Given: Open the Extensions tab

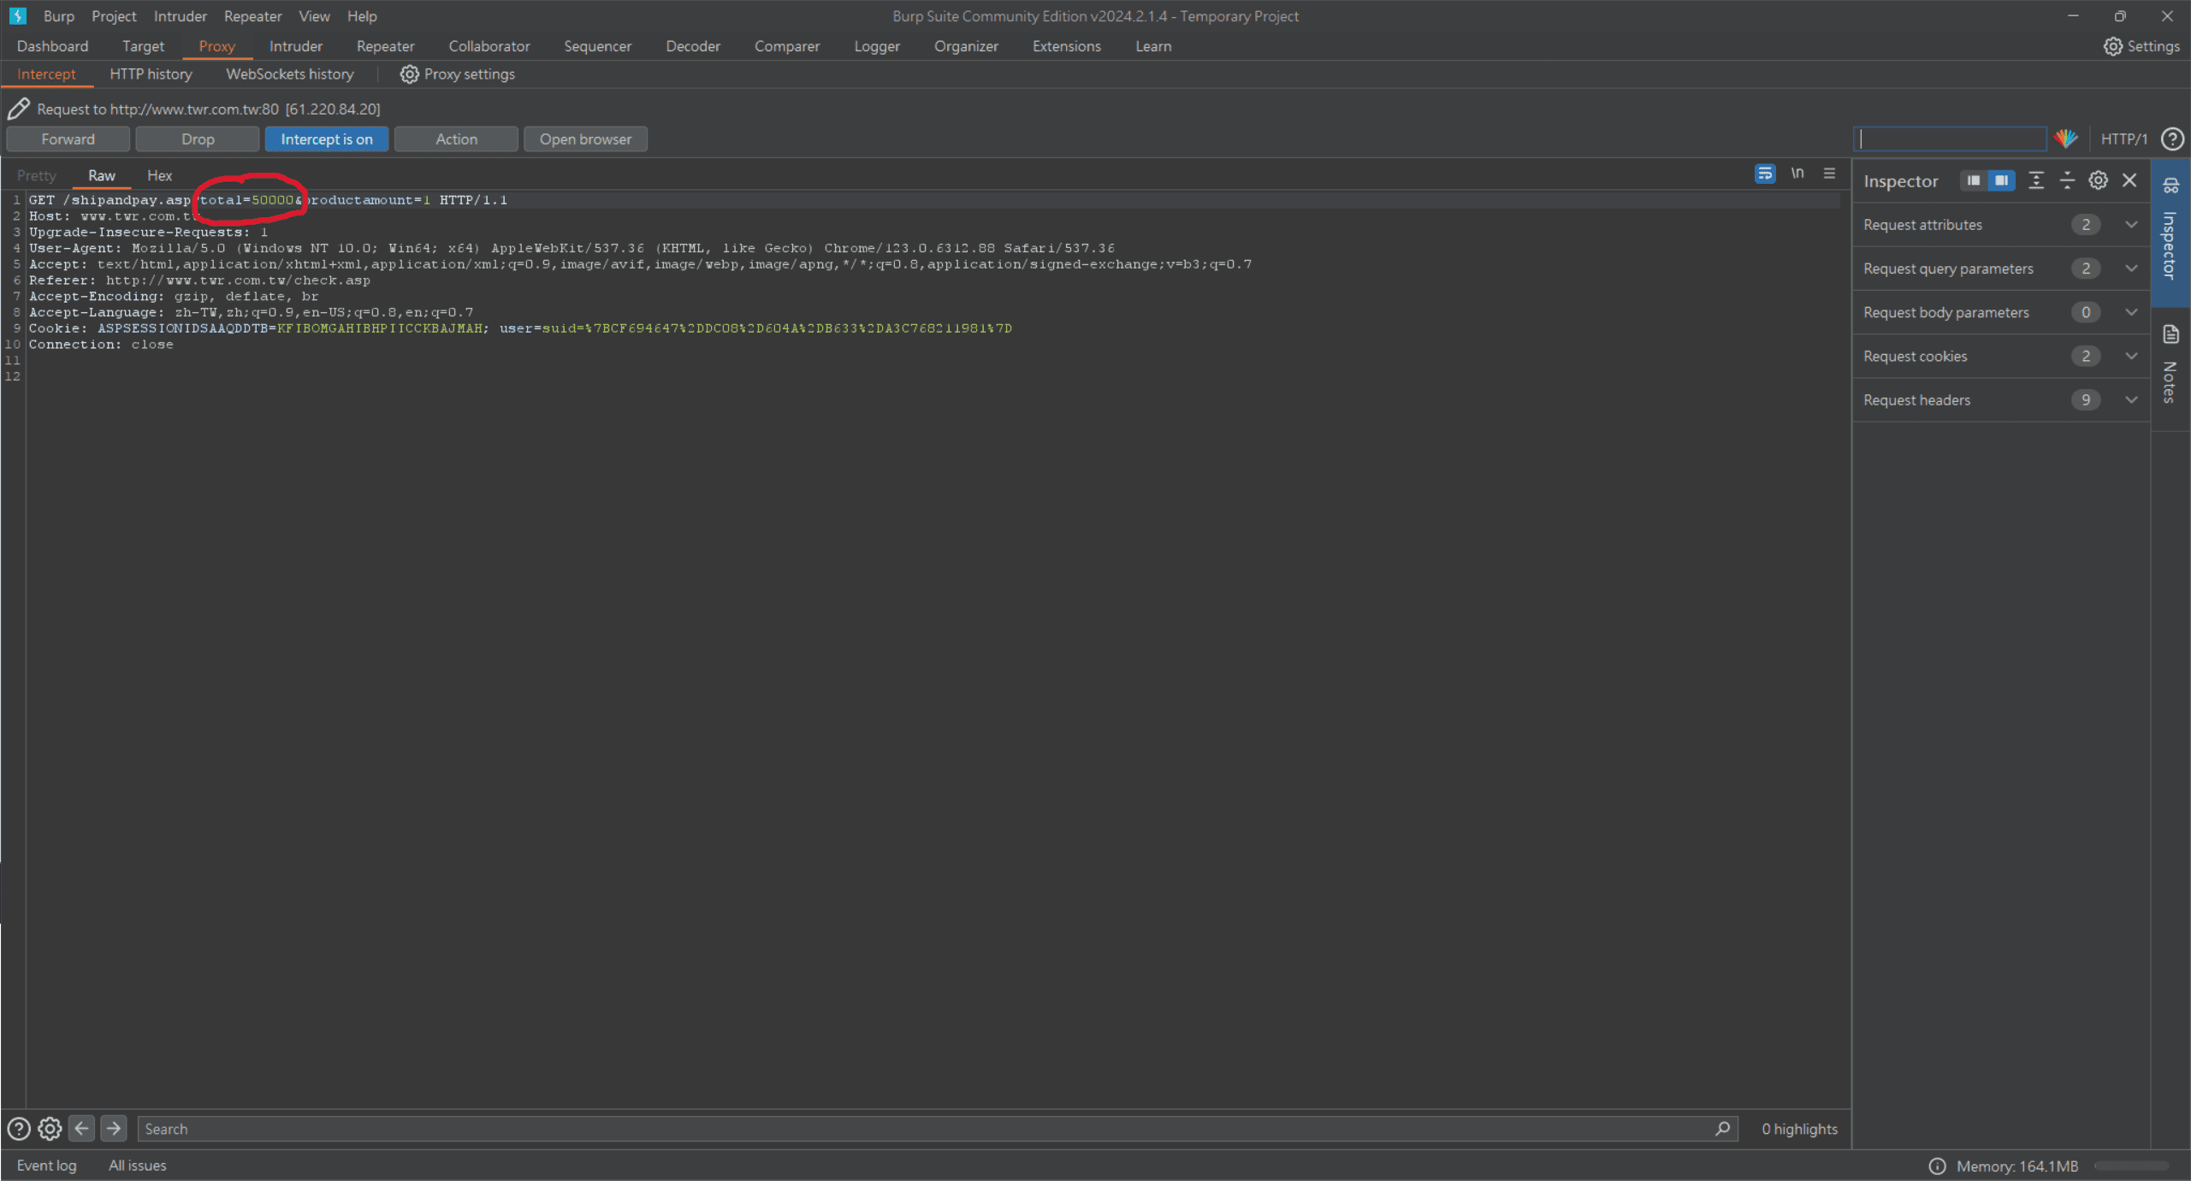Looking at the screenshot, I should tap(1066, 46).
